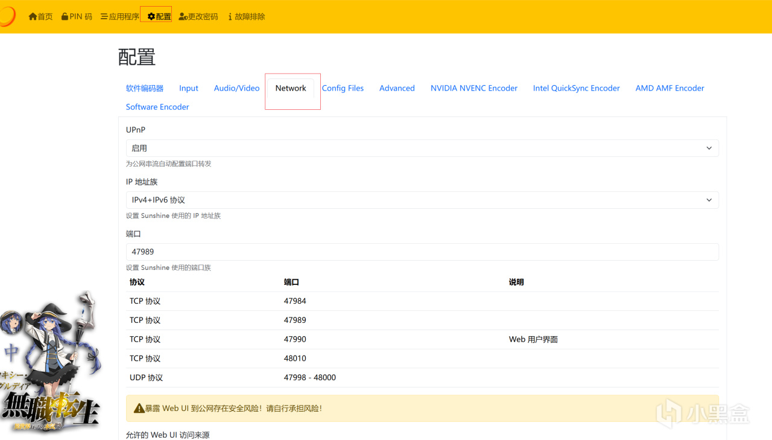The width and height of the screenshot is (772, 440).
Task: Open the PIN 码 page
Action: 77,16
